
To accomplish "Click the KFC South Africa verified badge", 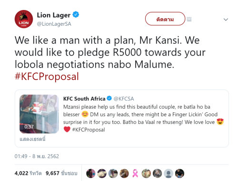I will tap(109, 98).
